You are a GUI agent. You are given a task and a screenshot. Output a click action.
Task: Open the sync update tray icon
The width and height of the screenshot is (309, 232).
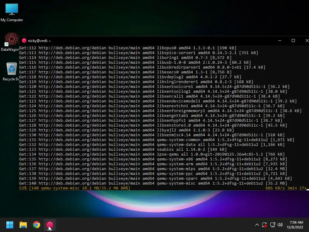(264, 225)
